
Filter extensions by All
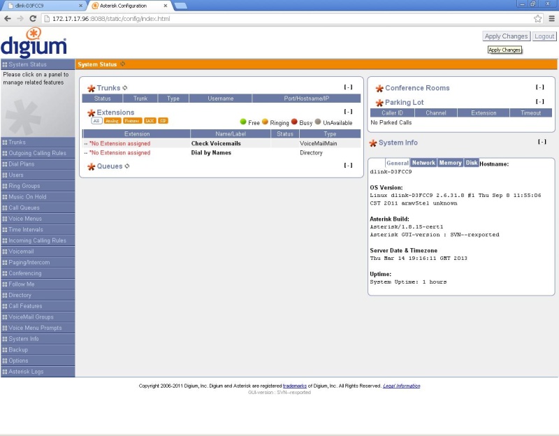pos(96,121)
